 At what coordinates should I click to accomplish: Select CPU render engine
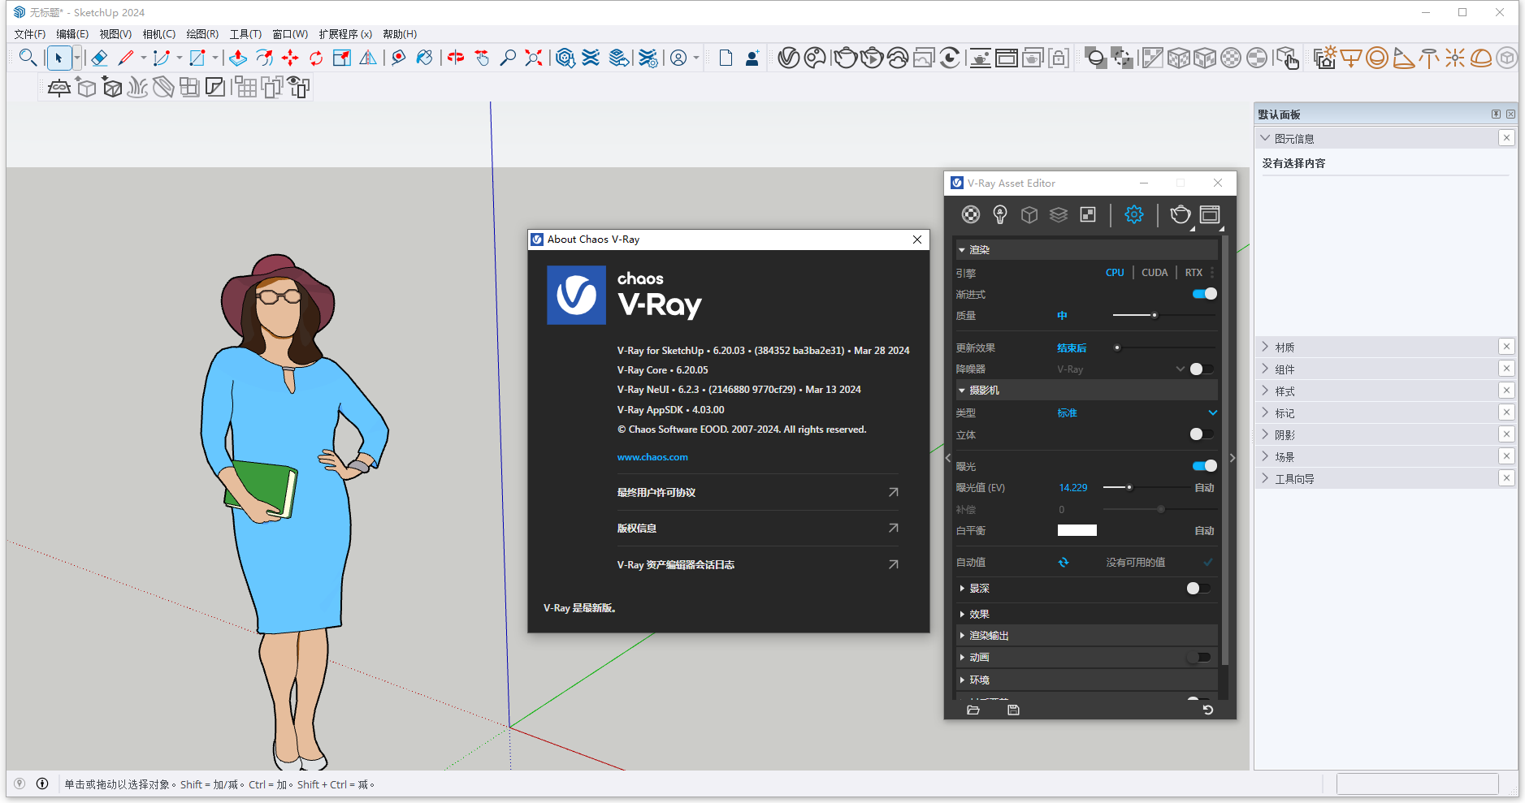(1115, 273)
